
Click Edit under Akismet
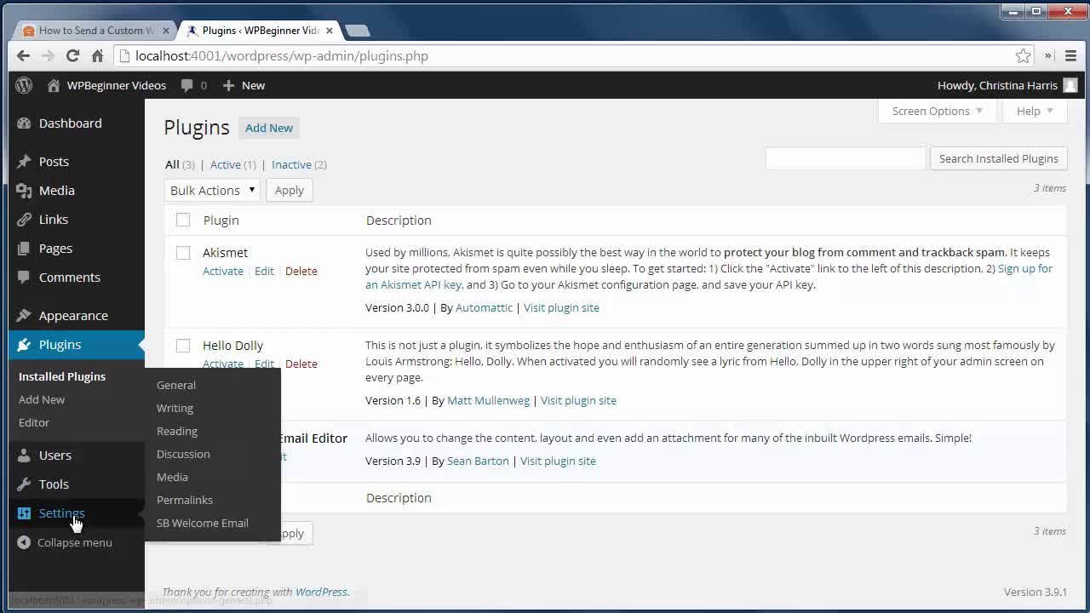tap(264, 271)
